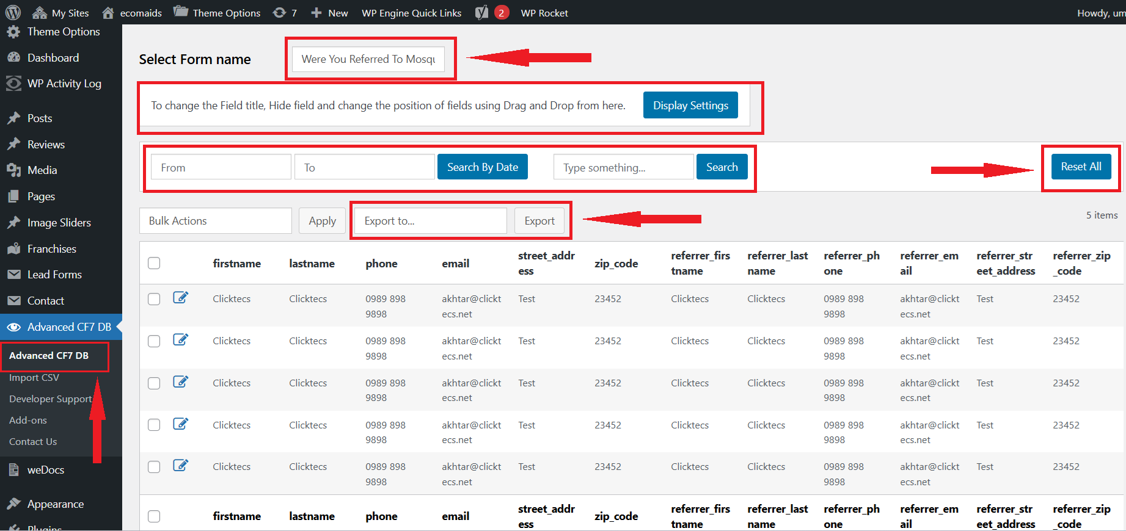1126x531 pixels.
Task: Open Theme Options folder icon in toolbar
Action: pos(181,12)
